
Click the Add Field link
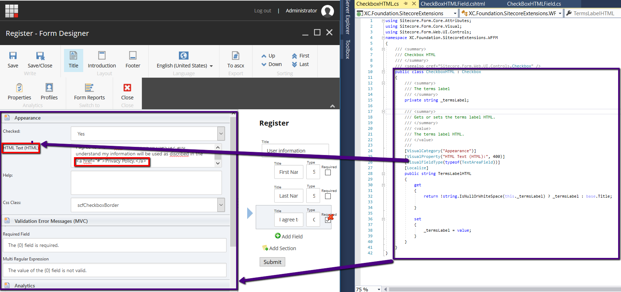click(x=292, y=237)
